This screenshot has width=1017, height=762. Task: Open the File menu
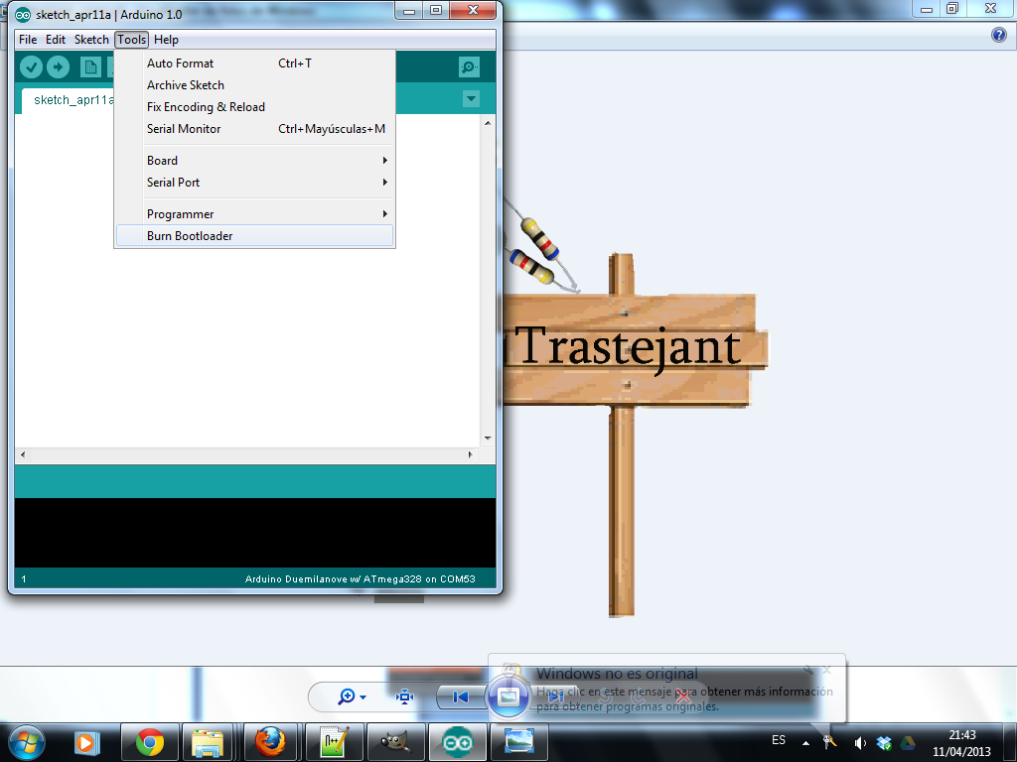(28, 40)
